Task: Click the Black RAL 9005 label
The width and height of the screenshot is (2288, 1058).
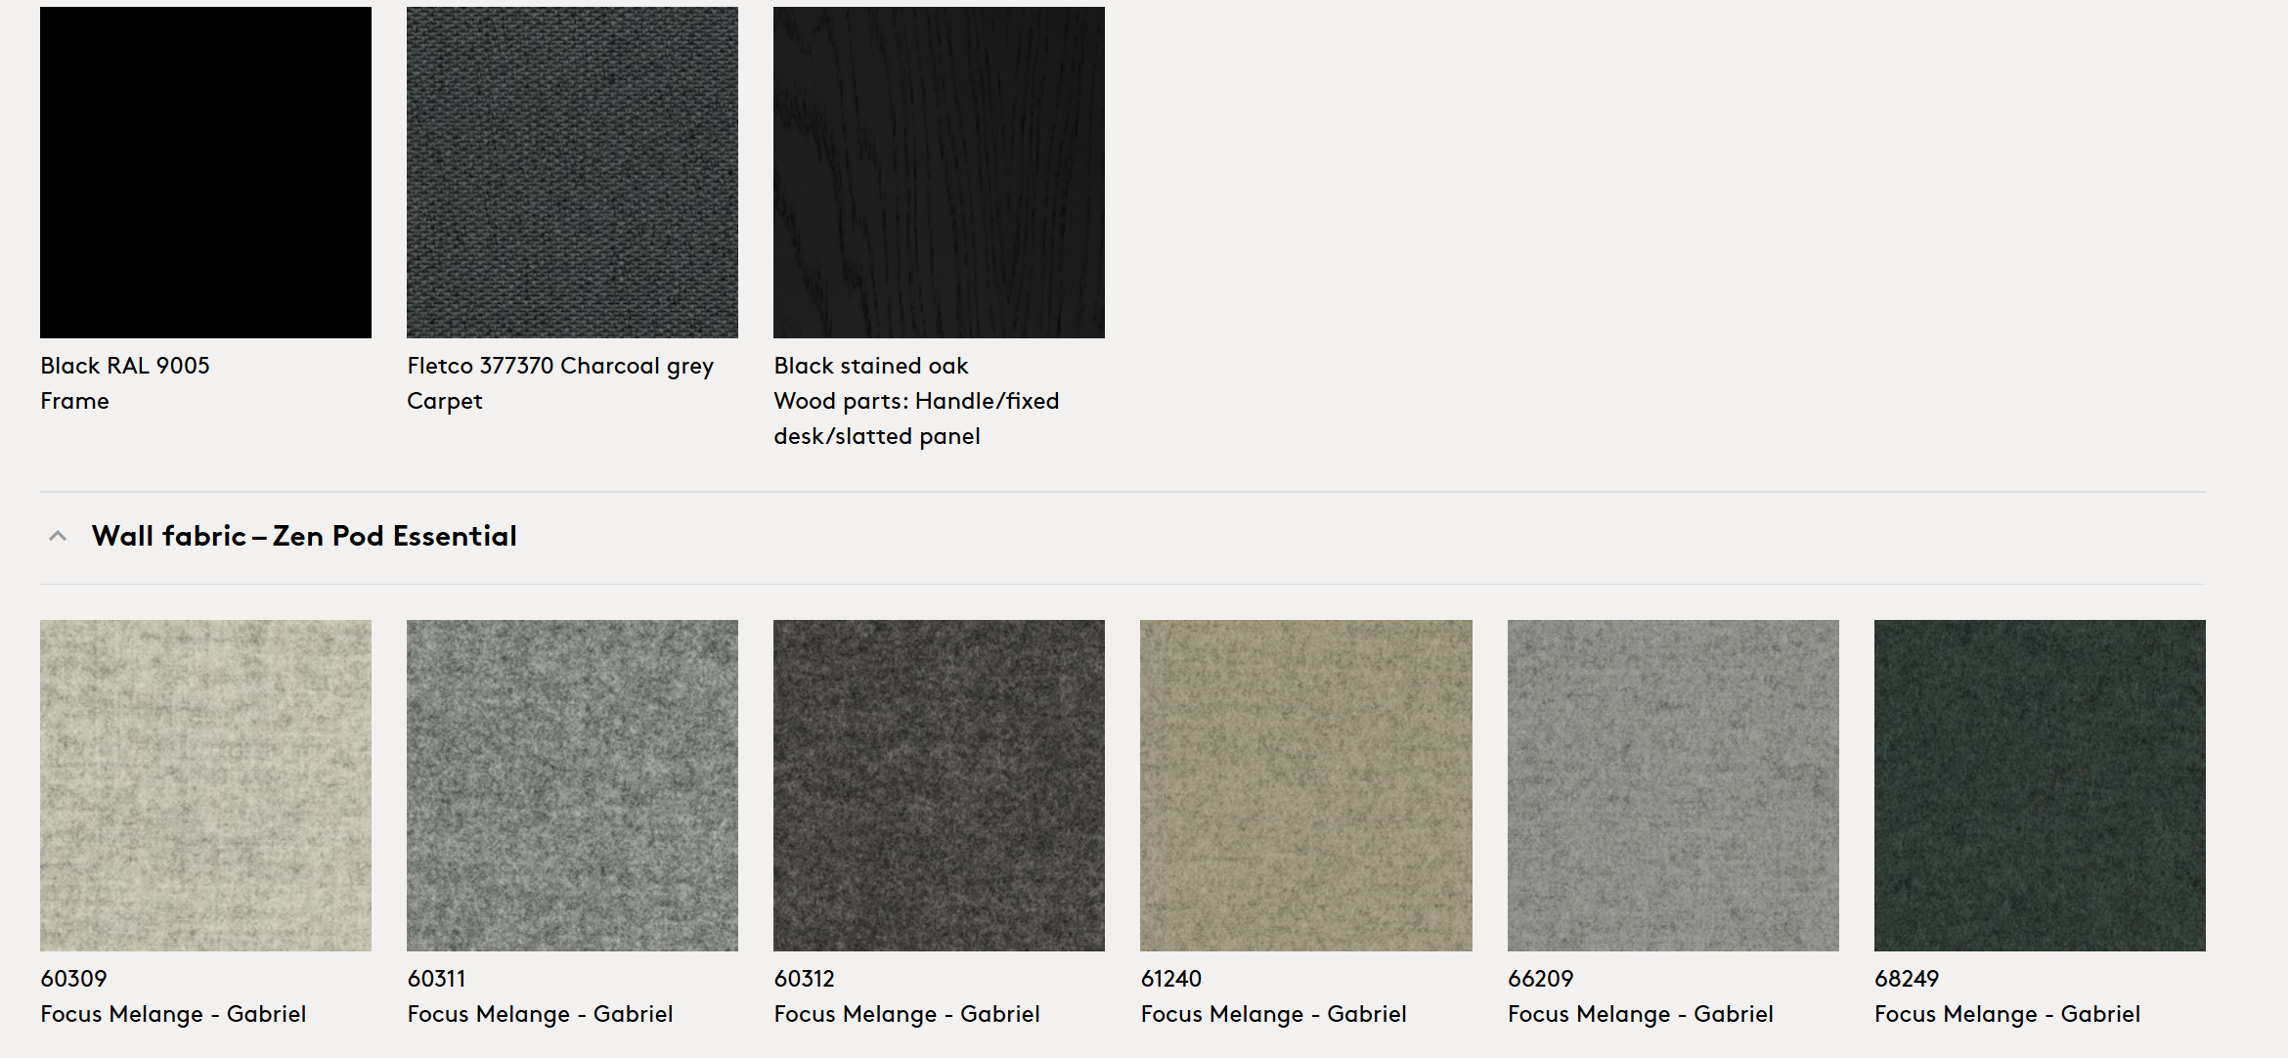Action: coord(125,366)
